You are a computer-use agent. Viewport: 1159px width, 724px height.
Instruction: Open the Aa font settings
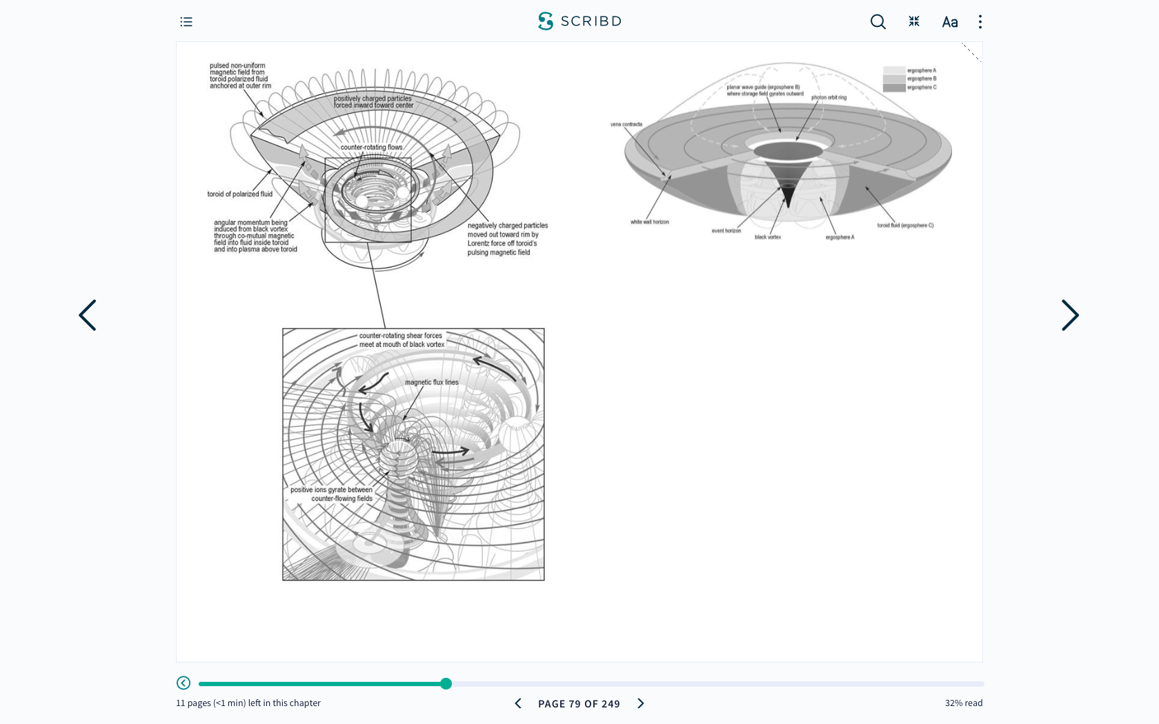tap(949, 22)
